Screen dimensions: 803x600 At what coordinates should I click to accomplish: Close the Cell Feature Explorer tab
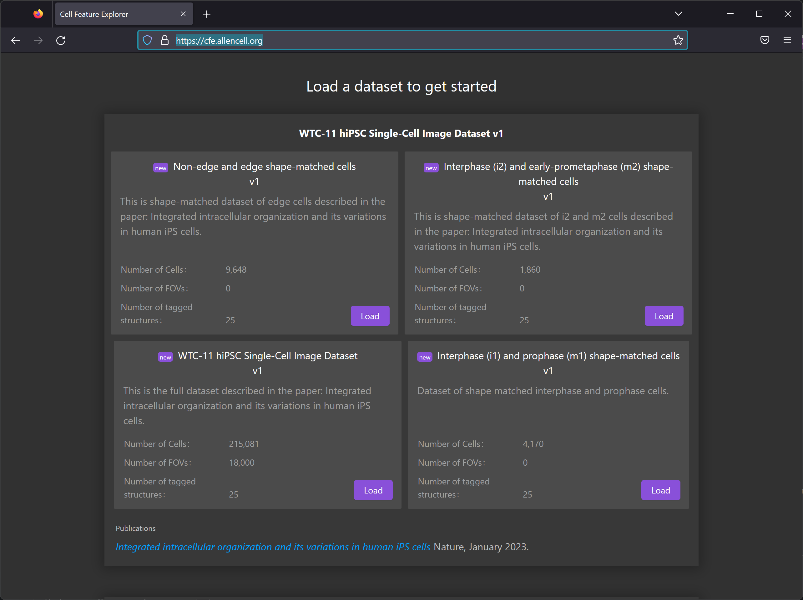[183, 14]
